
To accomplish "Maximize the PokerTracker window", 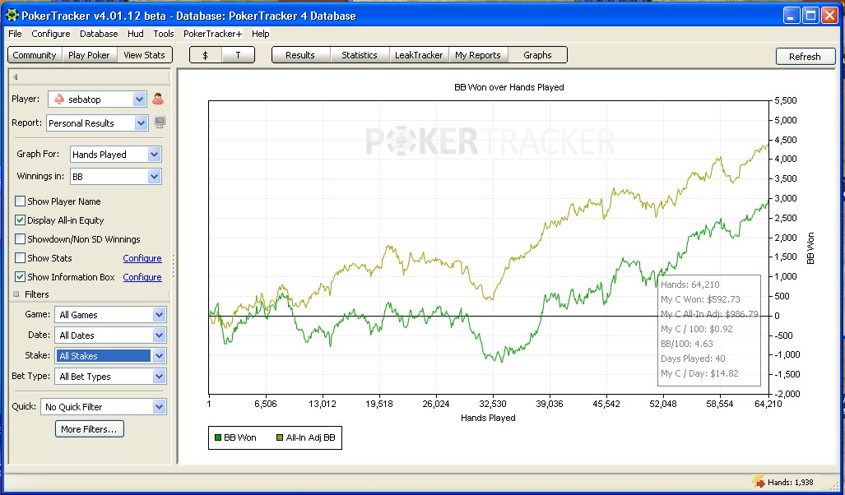I will click(810, 16).
